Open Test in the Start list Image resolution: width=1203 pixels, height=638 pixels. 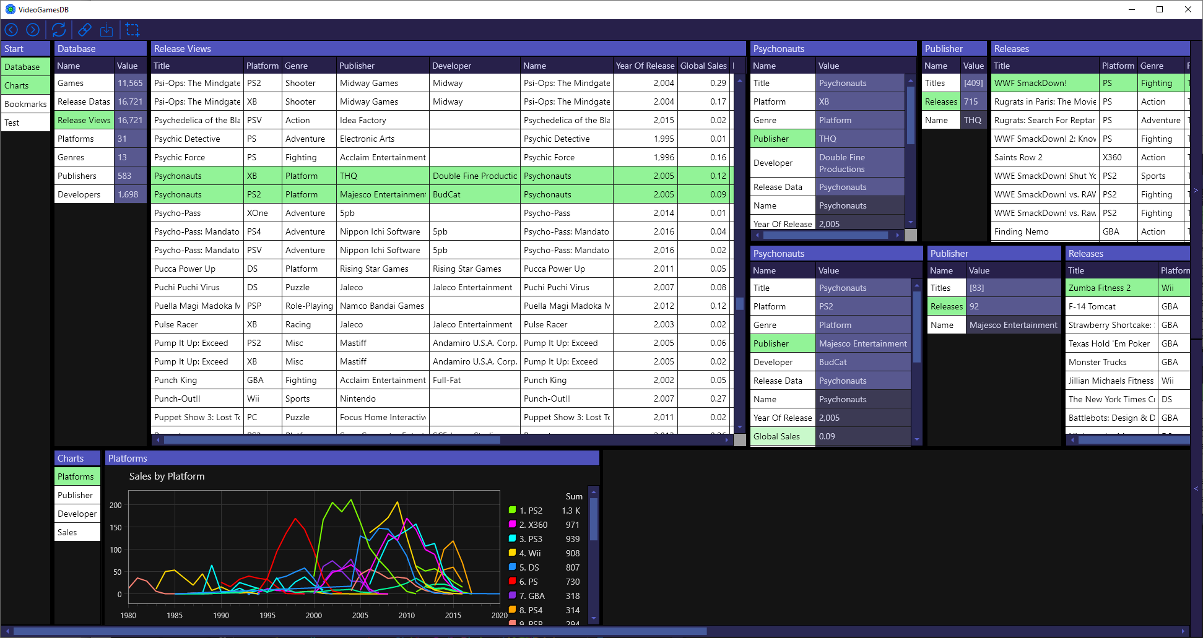coord(25,123)
